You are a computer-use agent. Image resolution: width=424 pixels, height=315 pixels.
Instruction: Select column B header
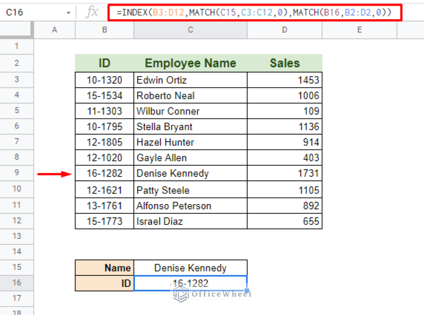point(104,30)
